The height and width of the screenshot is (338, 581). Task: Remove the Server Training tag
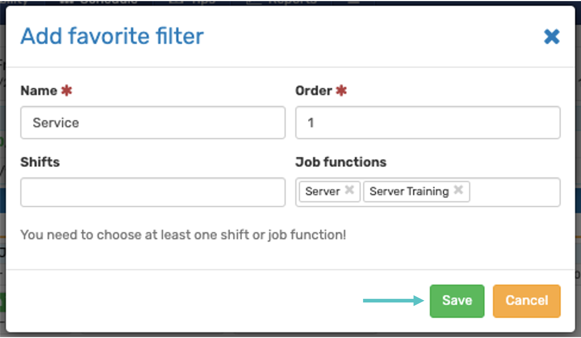(x=458, y=190)
